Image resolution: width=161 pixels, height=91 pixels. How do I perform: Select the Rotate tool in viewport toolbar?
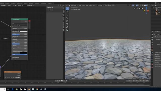(67, 18)
